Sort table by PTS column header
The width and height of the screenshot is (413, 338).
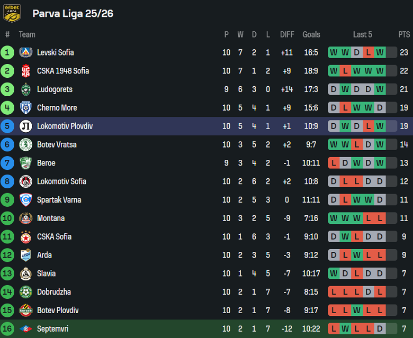click(404, 34)
